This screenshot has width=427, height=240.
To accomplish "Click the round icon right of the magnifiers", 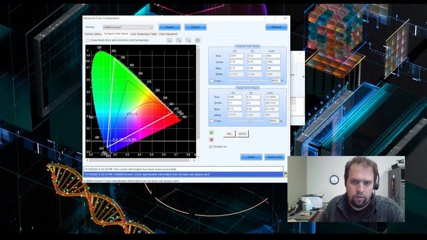I will point(197,40).
